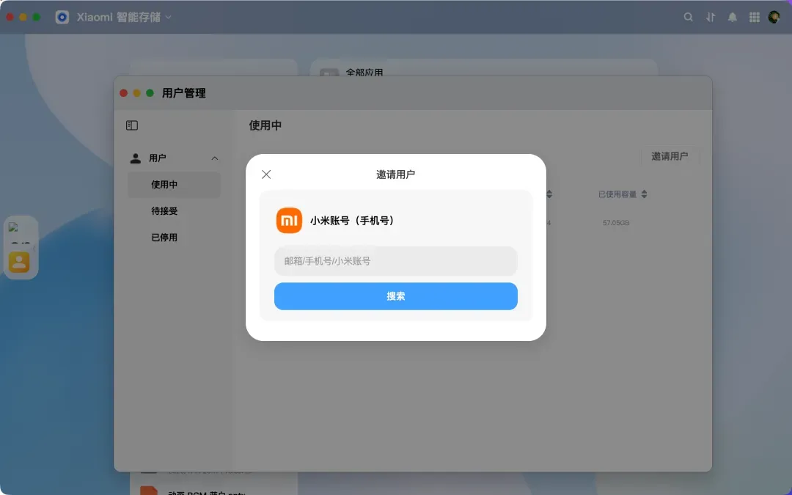
Task: Click the 邀请用户 button in the user list
Action: click(x=670, y=156)
